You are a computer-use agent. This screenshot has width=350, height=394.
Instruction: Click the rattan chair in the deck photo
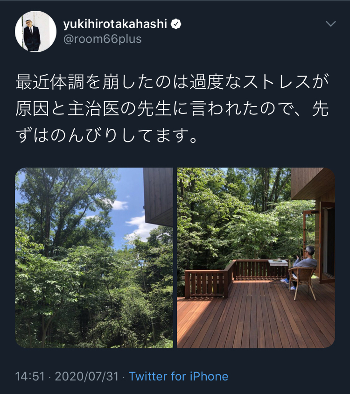coord(302,283)
